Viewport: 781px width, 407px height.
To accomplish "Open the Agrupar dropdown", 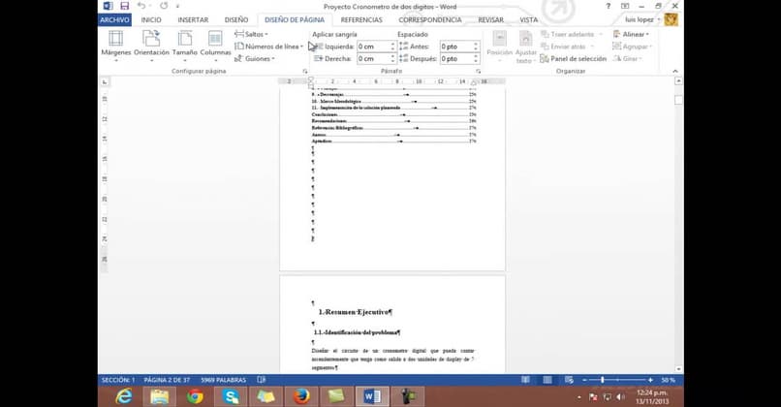I will pyautogui.click(x=632, y=47).
